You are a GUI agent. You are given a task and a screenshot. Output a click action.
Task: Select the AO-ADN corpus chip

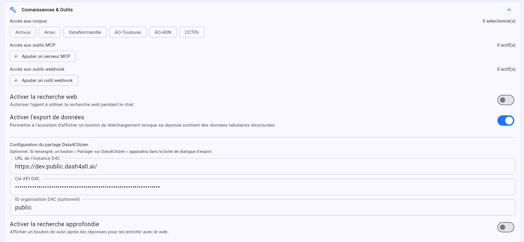pyautogui.click(x=163, y=32)
